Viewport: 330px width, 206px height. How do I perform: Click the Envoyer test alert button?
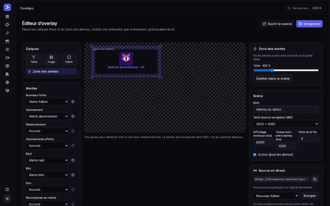coord(310,196)
